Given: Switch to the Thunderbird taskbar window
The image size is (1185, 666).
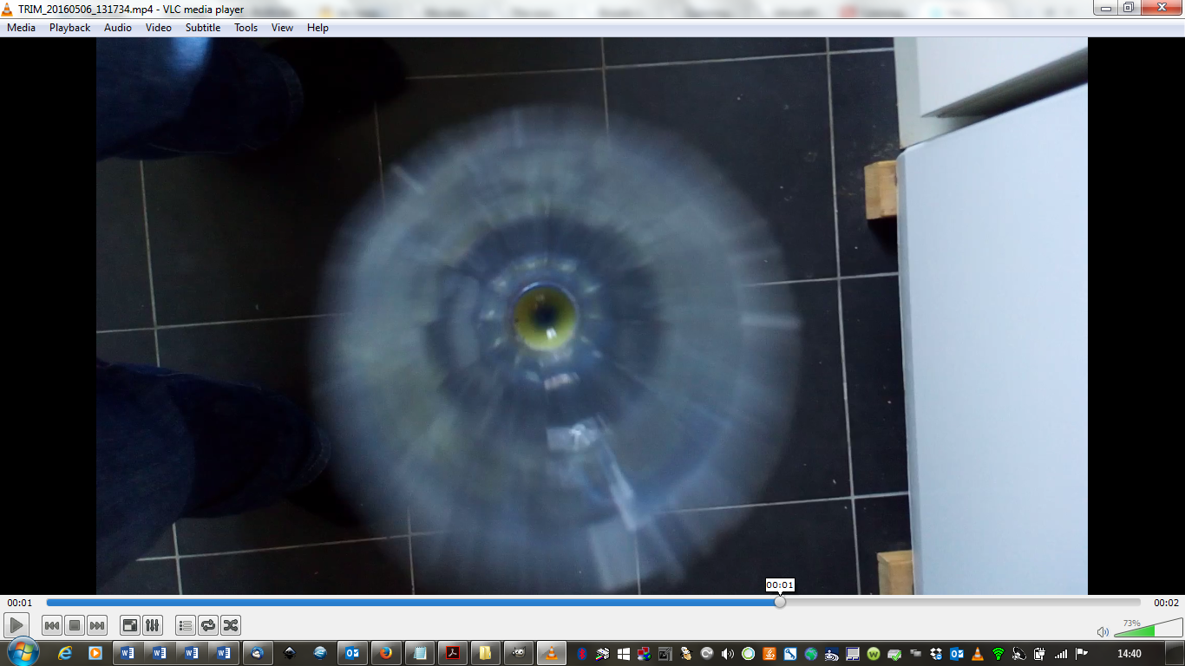Looking at the screenshot, I should click(258, 653).
